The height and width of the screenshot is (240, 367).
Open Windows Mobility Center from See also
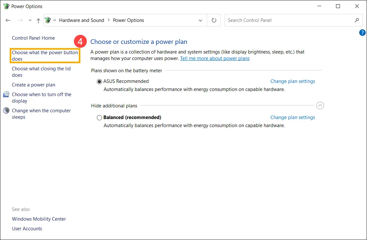pos(39,219)
